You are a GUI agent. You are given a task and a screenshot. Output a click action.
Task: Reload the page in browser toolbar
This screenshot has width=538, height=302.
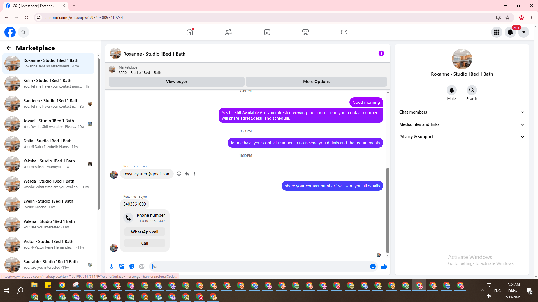coord(27,18)
